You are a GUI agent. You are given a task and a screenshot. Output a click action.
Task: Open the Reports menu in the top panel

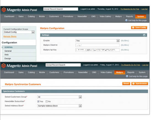point(129,17)
